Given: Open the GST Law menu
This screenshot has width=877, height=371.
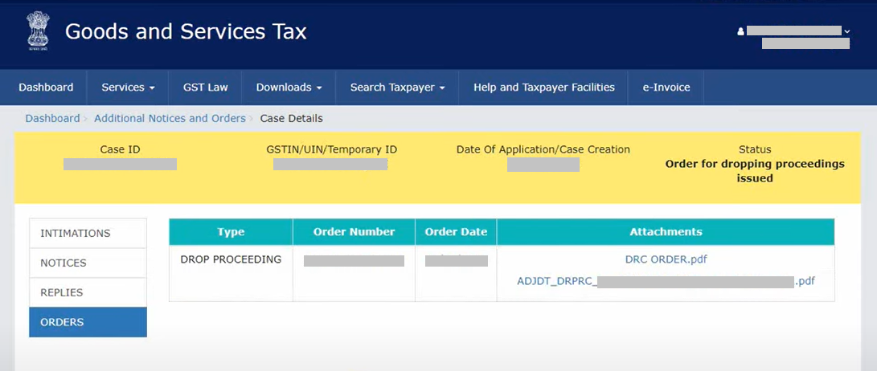Looking at the screenshot, I should point(205,88).
